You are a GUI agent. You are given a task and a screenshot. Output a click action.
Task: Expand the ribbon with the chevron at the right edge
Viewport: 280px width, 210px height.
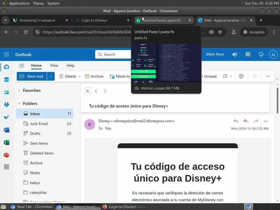click(x=277, y=79)
